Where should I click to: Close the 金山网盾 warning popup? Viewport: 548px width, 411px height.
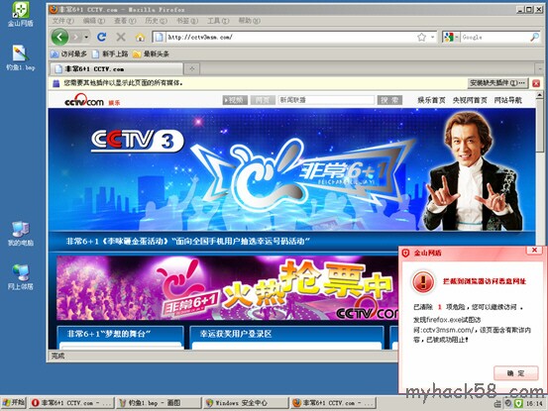click(x=535, y=250)
